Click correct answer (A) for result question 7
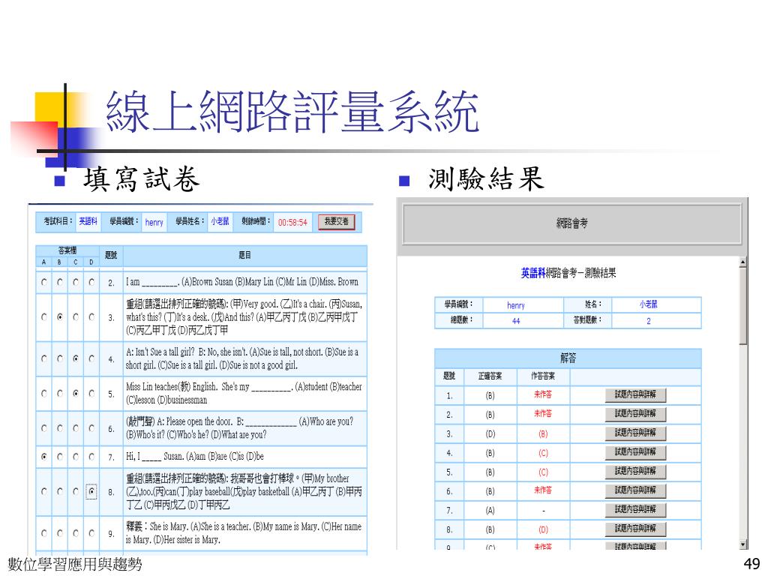 click(490, 510)
